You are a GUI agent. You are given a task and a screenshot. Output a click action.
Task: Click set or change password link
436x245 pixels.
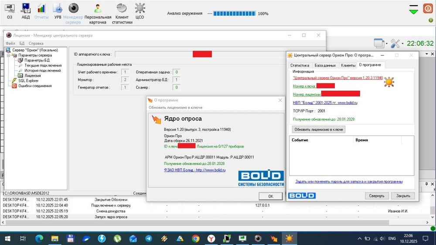pos(349,182)
